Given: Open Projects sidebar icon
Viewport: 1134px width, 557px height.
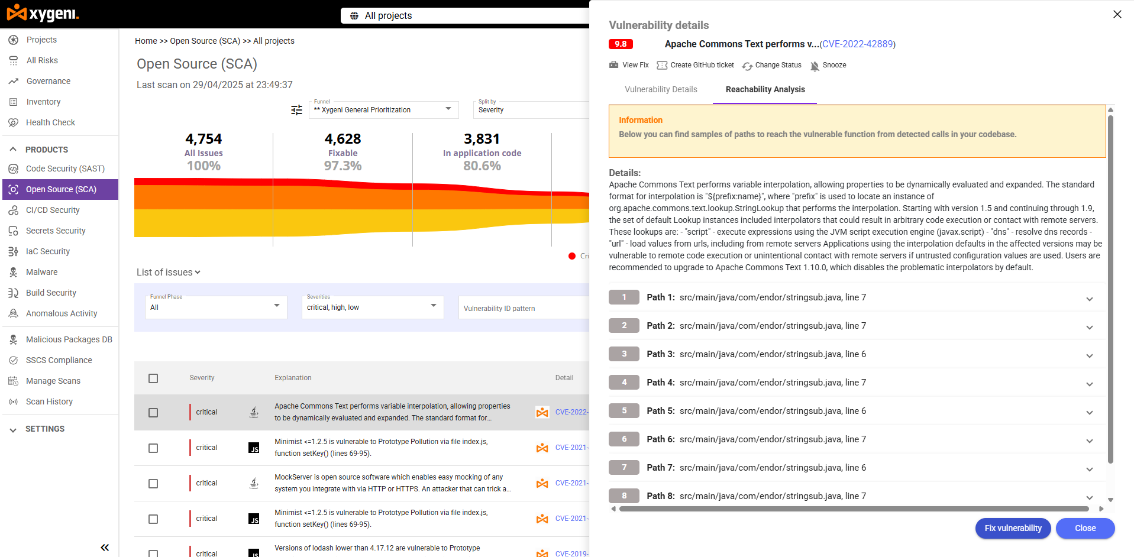Looking at the screenshot, I should tap(13, 40).
